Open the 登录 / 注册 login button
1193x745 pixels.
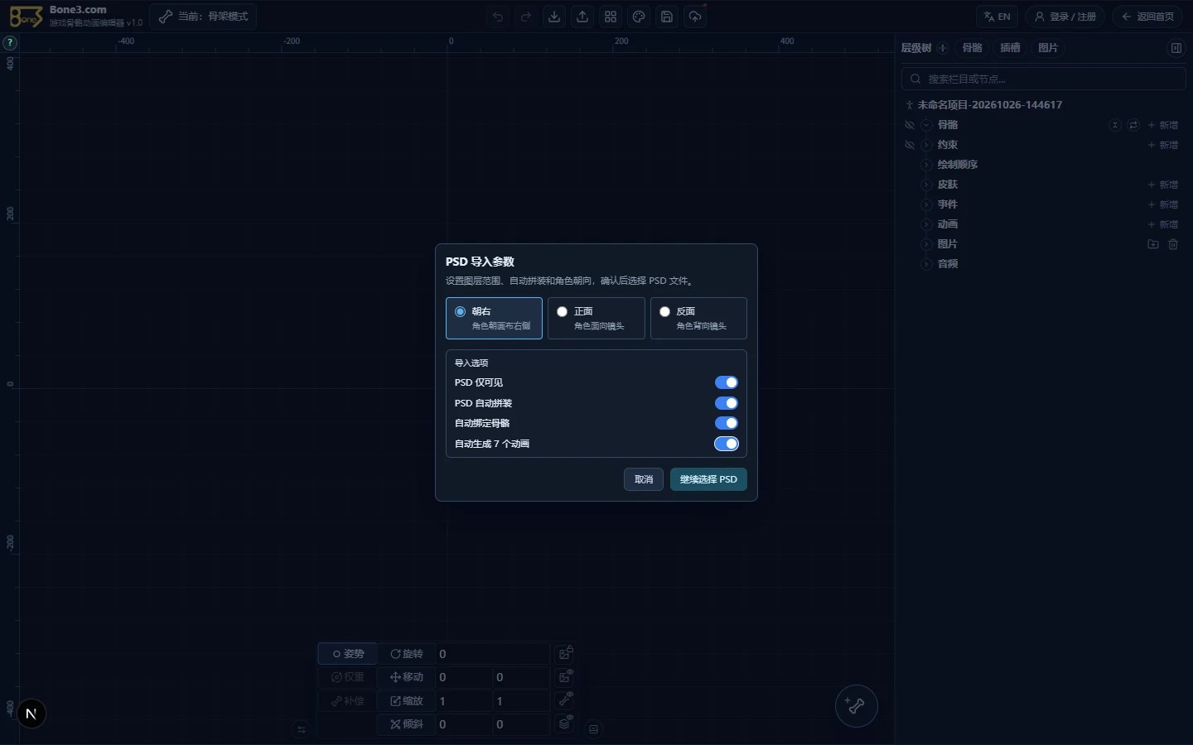pos(1065,17)
